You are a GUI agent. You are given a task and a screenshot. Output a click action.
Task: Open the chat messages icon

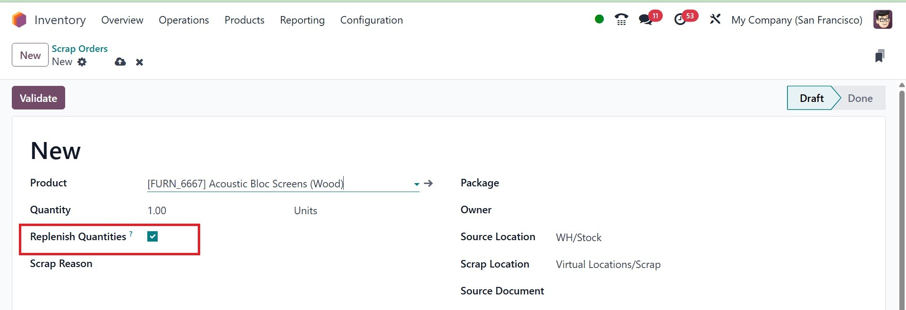pos(645,20)
